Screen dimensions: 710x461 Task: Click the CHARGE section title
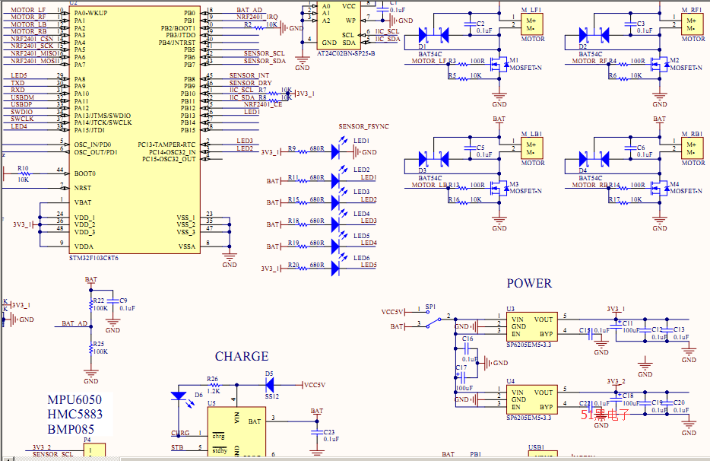click(x=242, y=356)
